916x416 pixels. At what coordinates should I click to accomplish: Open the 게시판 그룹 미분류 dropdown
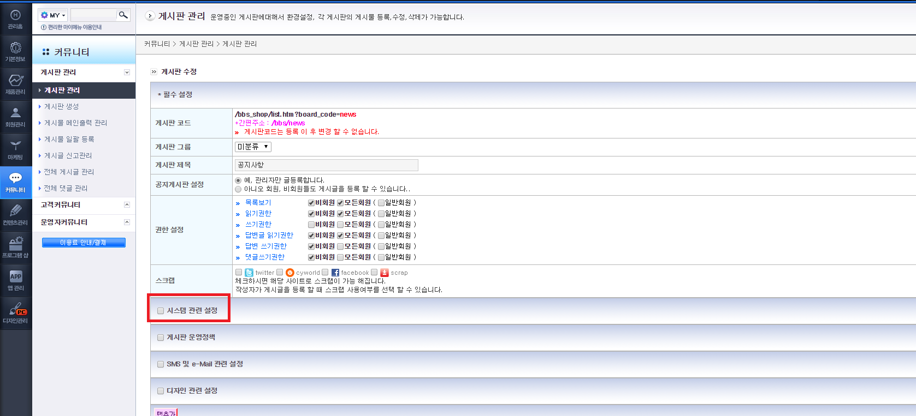click(x=253, y=147)
